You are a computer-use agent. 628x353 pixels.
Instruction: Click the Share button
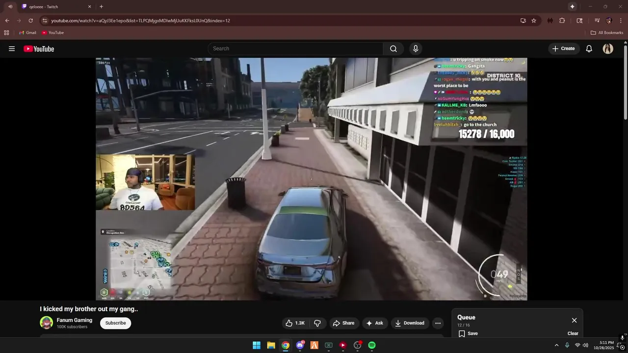(x=343, y=323)
